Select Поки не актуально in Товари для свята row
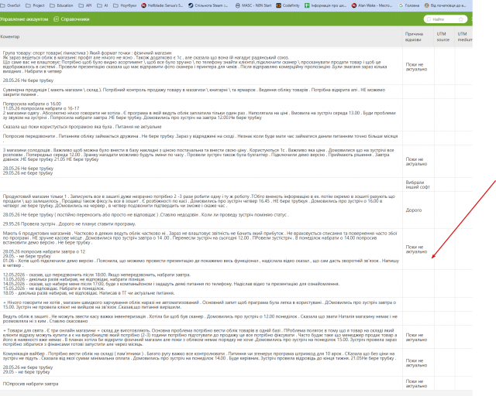Image resolution: width=496 pixels, height=396 pixels. click(418, 337)
